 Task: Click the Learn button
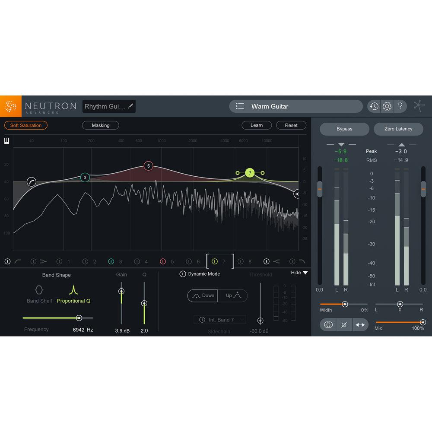pyautogui.click(x=257, y=125)
